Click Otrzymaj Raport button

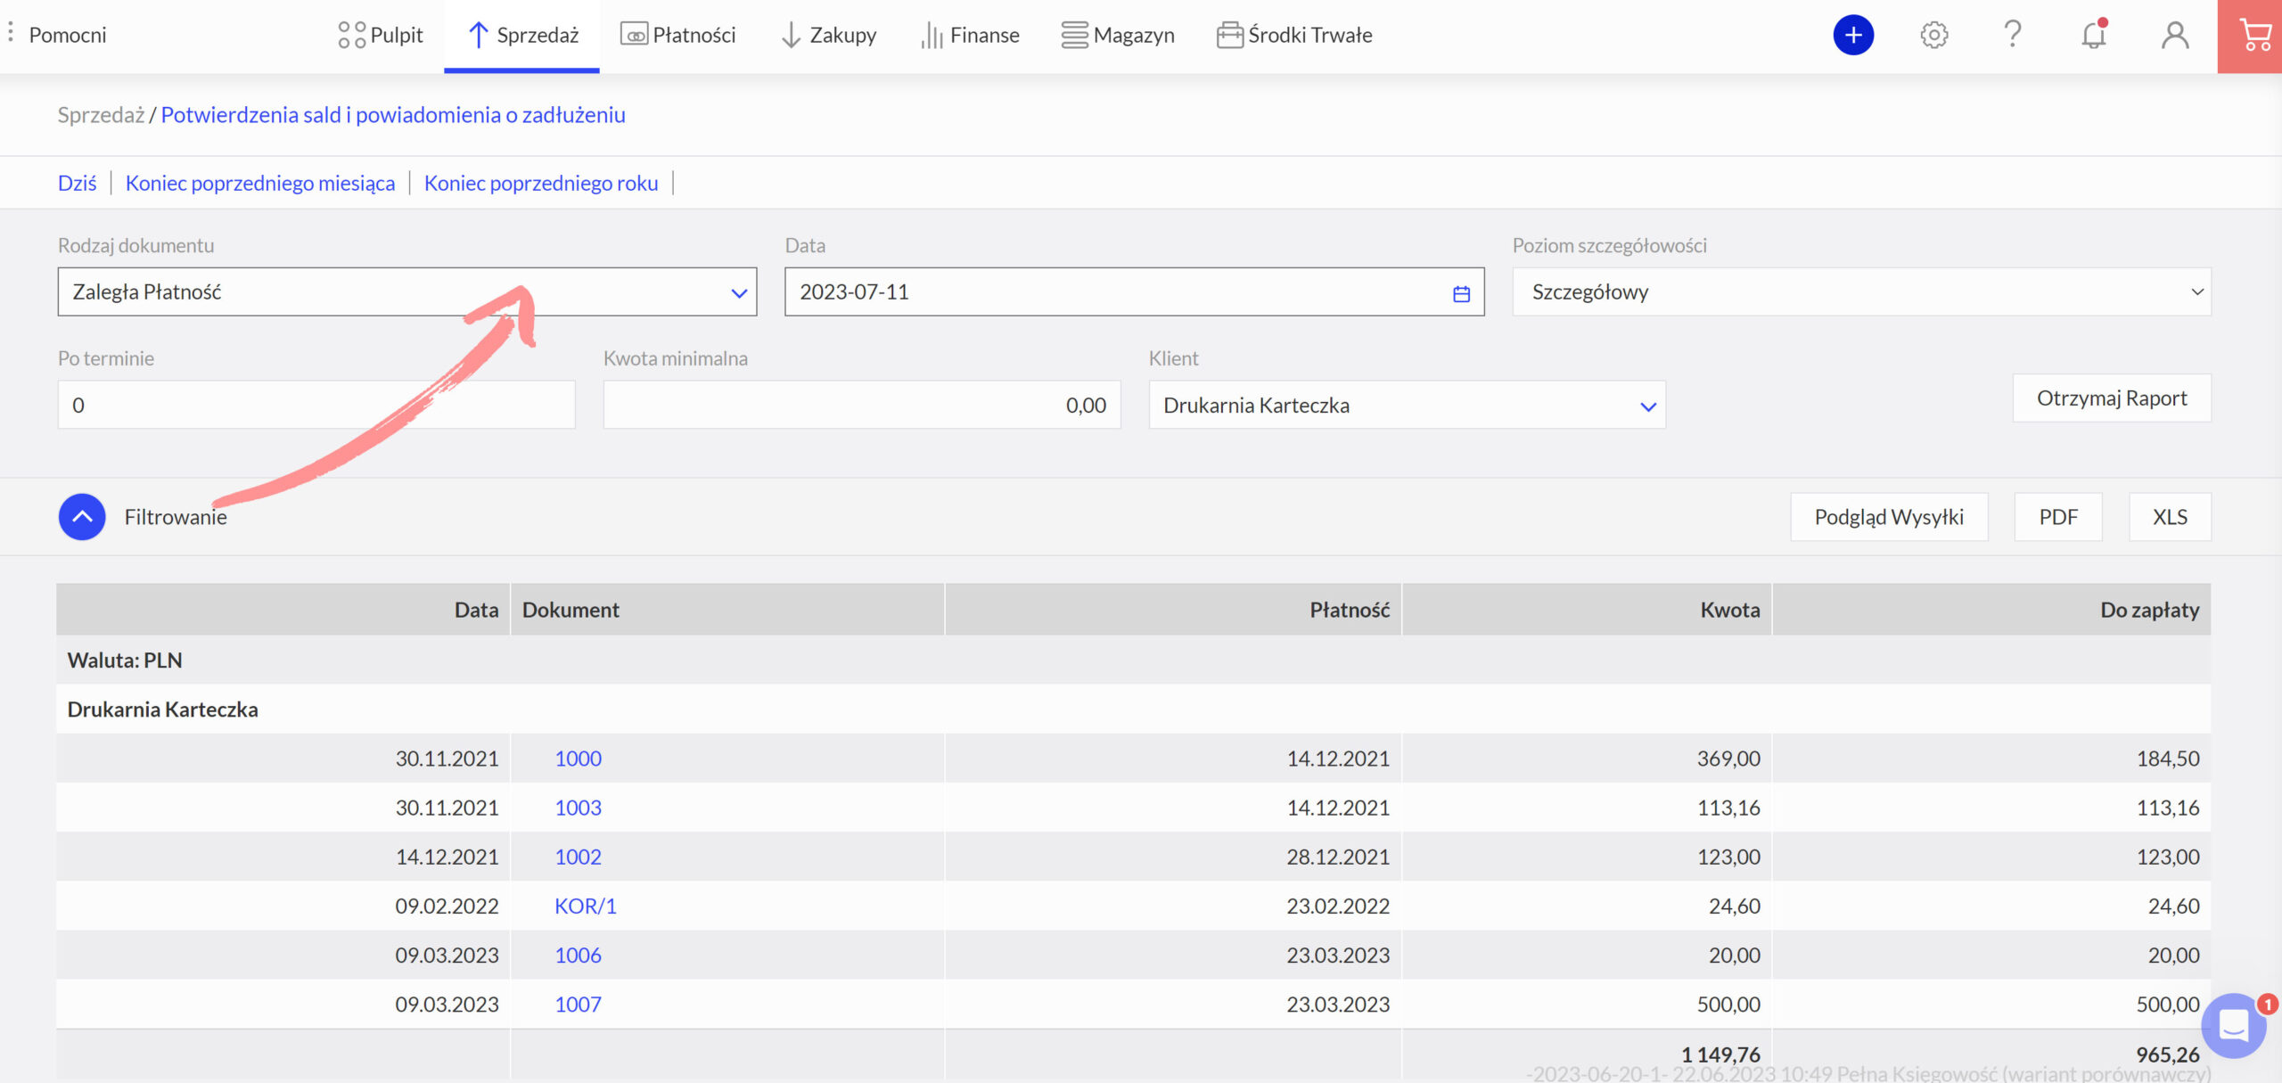(2112, 398)
